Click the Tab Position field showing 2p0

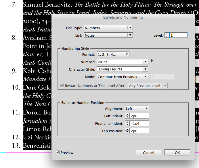click(x=139, y=131)
